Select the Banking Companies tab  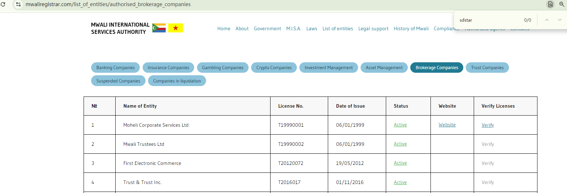pyautogui.click(x=115, y=68)
